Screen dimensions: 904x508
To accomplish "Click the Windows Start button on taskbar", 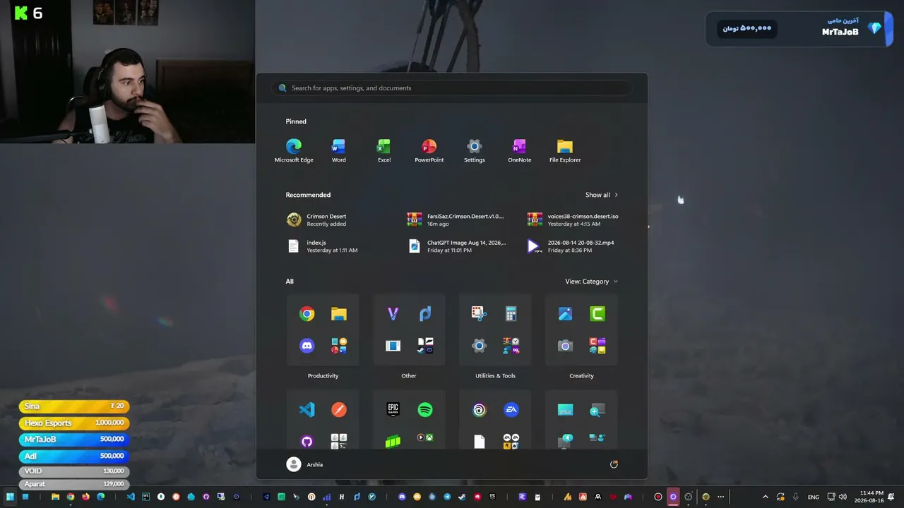I will (x=10, y=497).
